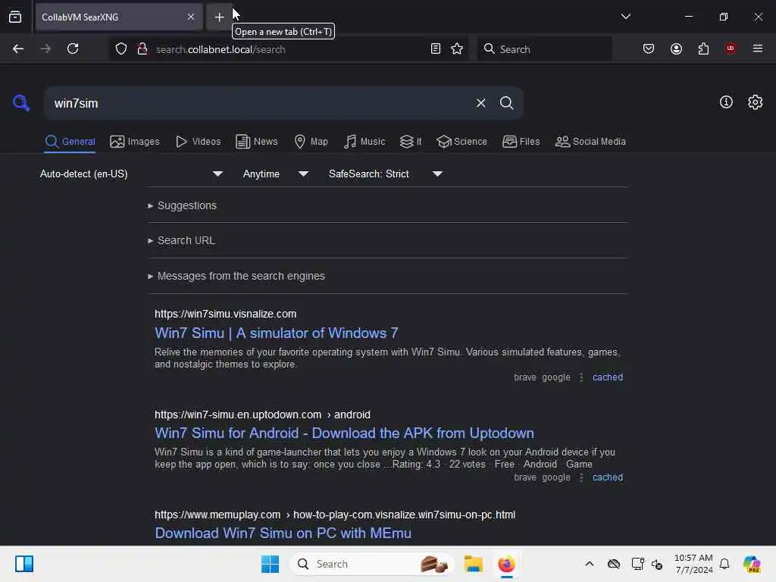Open more options dots on Uptodown result

pos(581,477)
